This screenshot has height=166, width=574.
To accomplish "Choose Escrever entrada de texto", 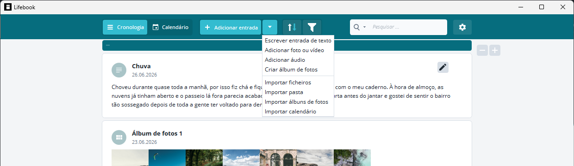I will click(x=298, y=41).
